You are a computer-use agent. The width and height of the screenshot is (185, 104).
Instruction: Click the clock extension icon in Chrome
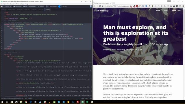(159, 6)
